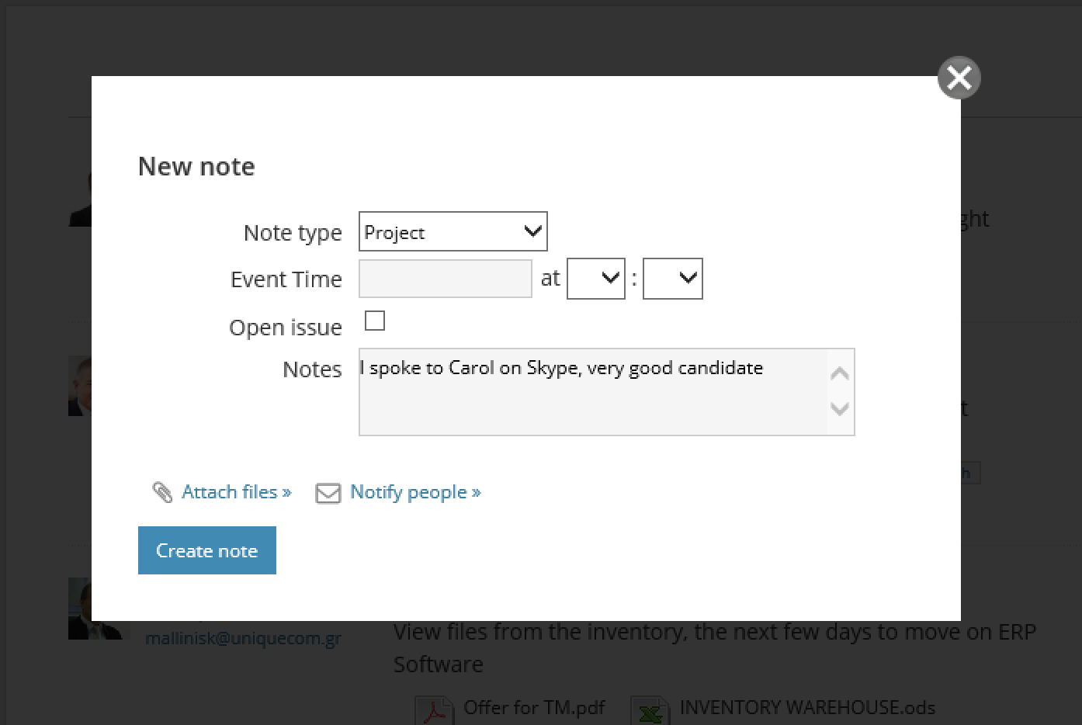1082x725 pixels.
Task: Click the Open issue label
Action: [285, 328]
